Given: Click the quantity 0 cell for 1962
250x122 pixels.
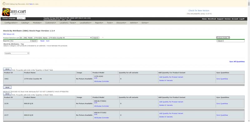Looking at the screenshot, I should click(x=138, y=79).
